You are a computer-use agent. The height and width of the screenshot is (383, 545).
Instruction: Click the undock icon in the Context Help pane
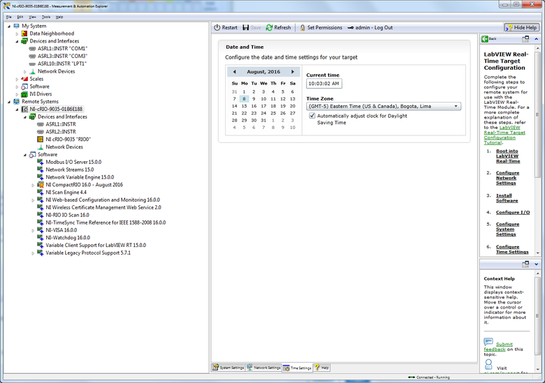pos(525,264)
